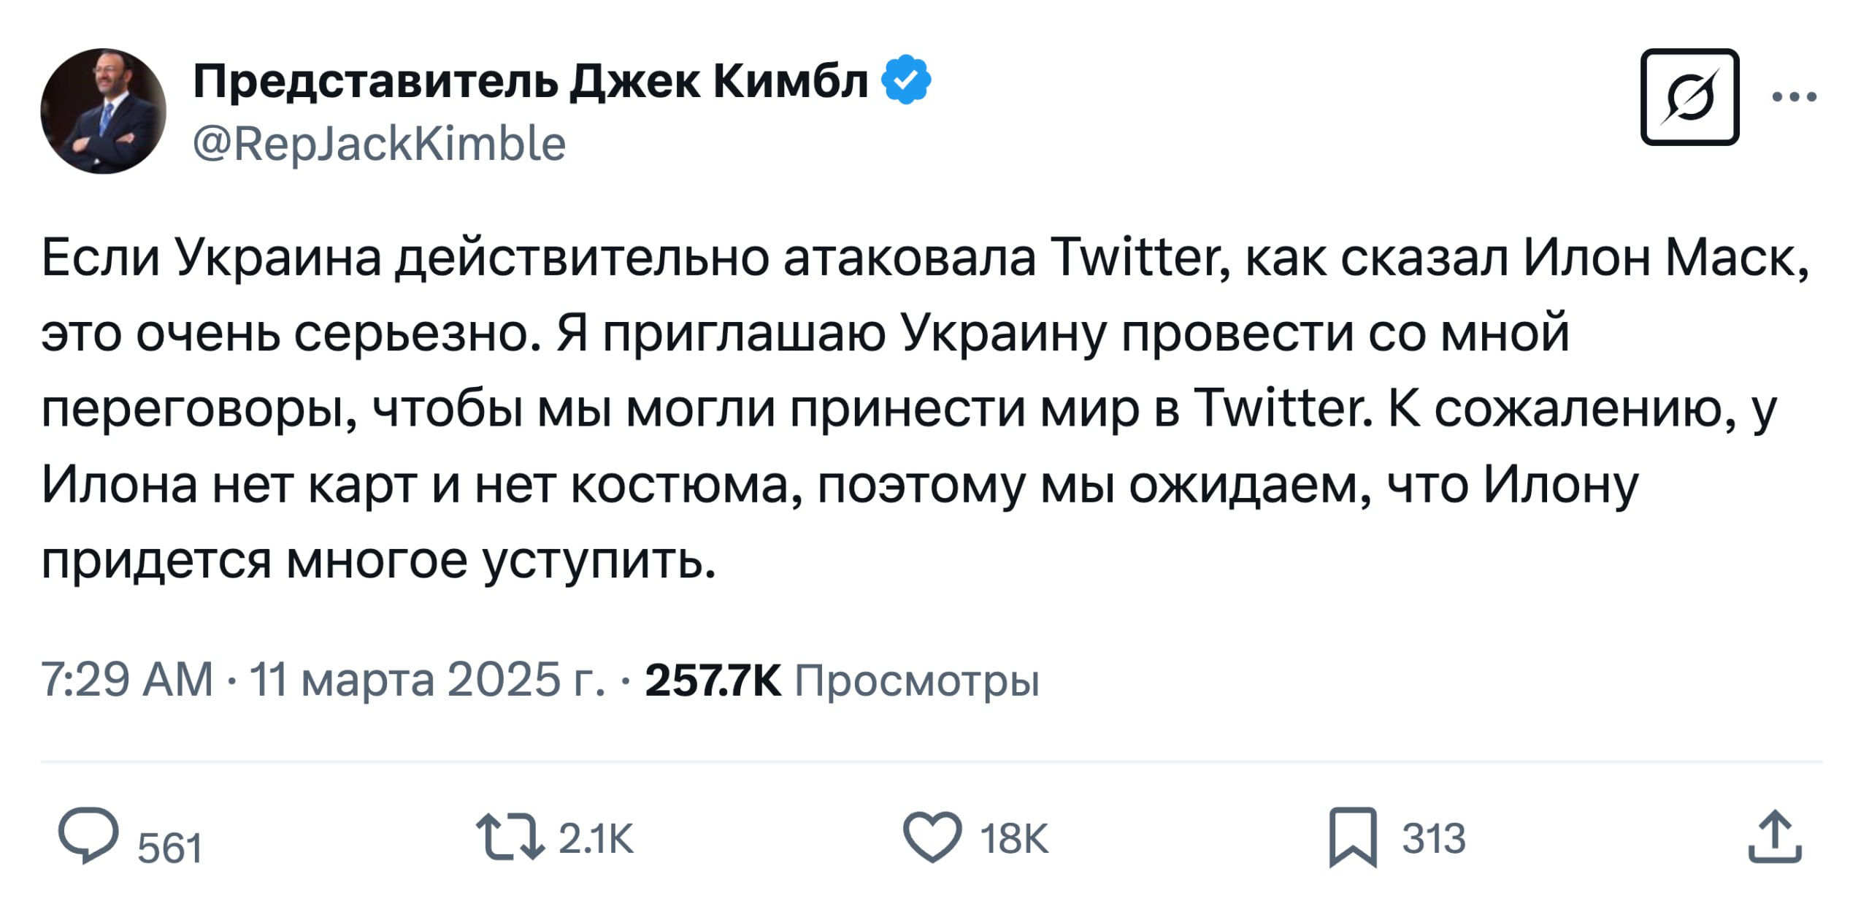The height and width of the screenshot is (901, 1869).
Task: Repost the tweet via the retweet arrows icon
Action: pyautogui.click(x=510, y=836)
